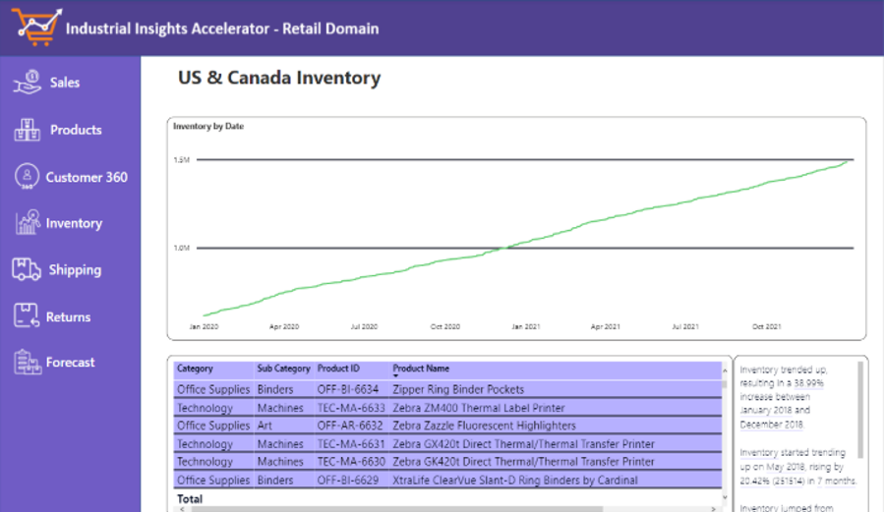The height and width of the screenshot is (512, 884).
Task: Sort table by Sub Category header
Action: (283, 369)
